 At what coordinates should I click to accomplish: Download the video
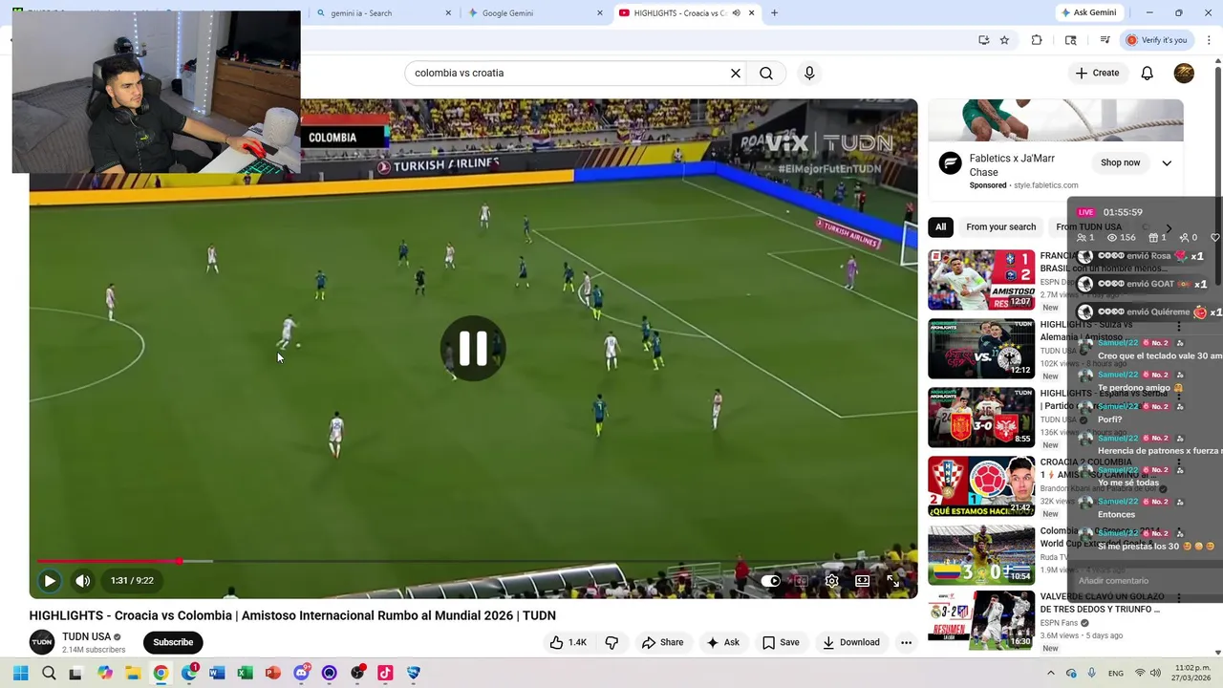(x=851, y=642)
